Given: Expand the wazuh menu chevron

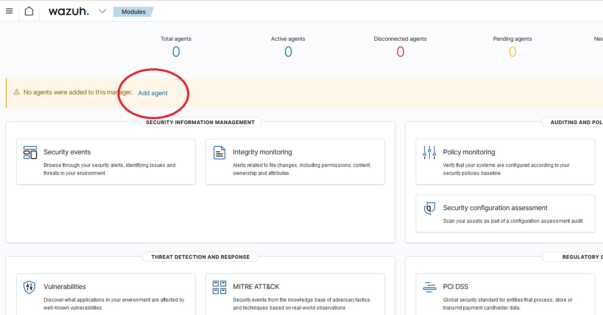Looking at the screenshot, I should point(102,11).
